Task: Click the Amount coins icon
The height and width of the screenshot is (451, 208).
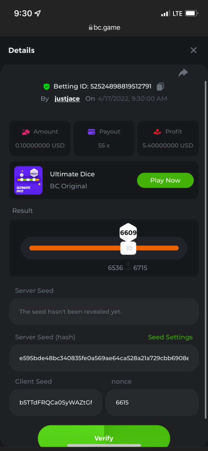Action: 26,132
